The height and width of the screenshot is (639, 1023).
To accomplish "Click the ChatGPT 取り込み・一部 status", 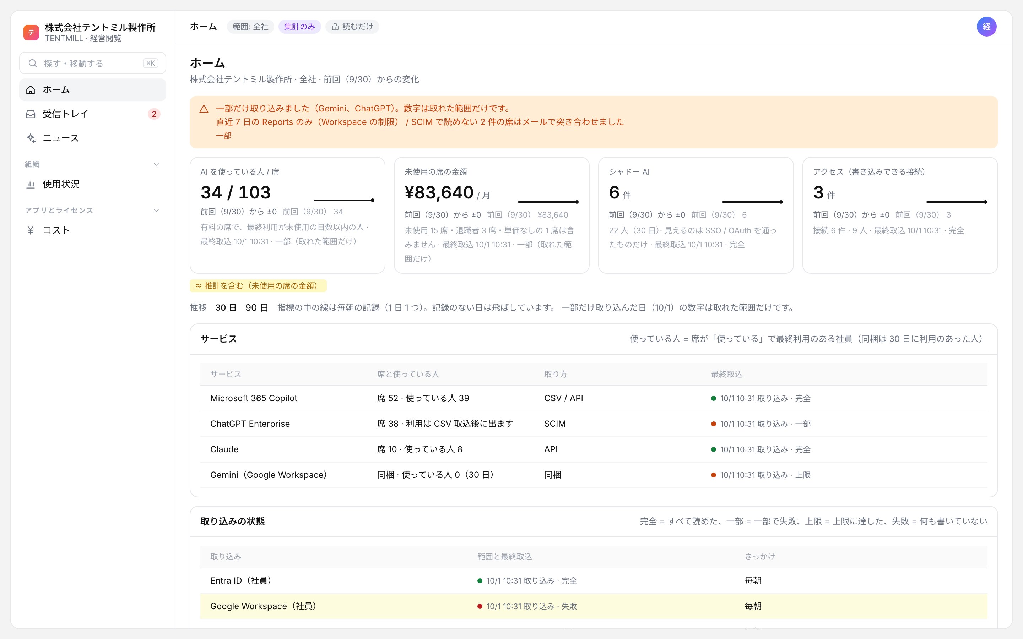I will [761, 424].
